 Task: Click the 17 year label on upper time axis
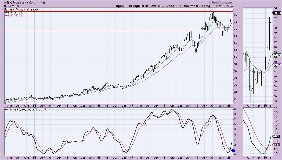pos(131,106)
